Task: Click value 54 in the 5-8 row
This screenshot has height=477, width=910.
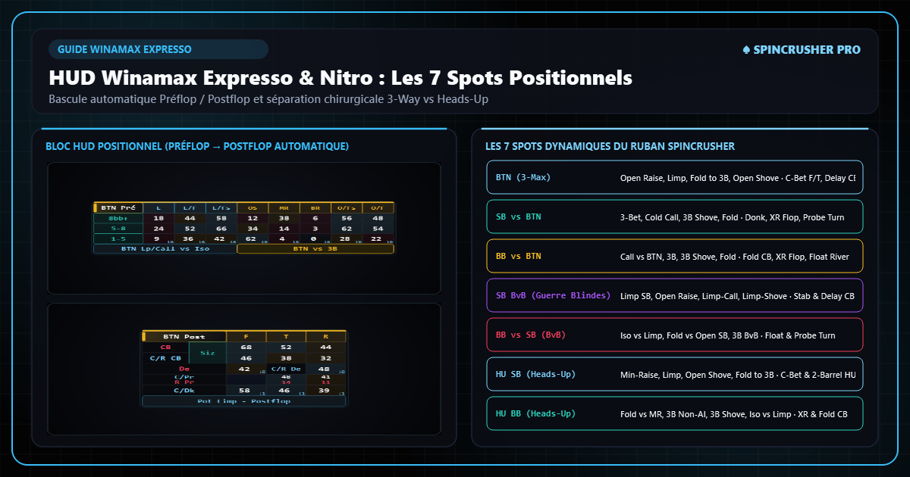Action: point(378,228)
